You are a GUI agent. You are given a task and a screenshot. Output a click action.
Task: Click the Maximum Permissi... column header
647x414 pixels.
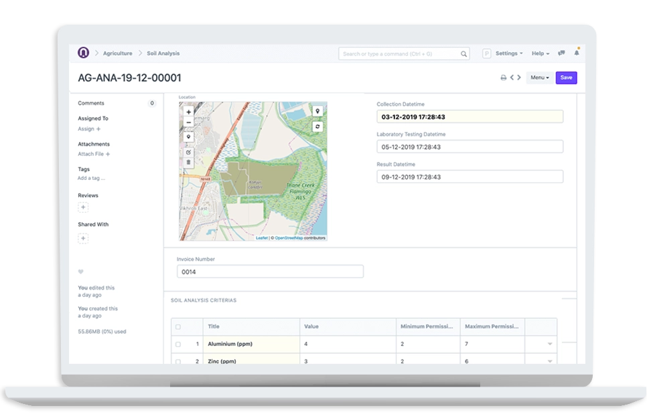point(492,326)
